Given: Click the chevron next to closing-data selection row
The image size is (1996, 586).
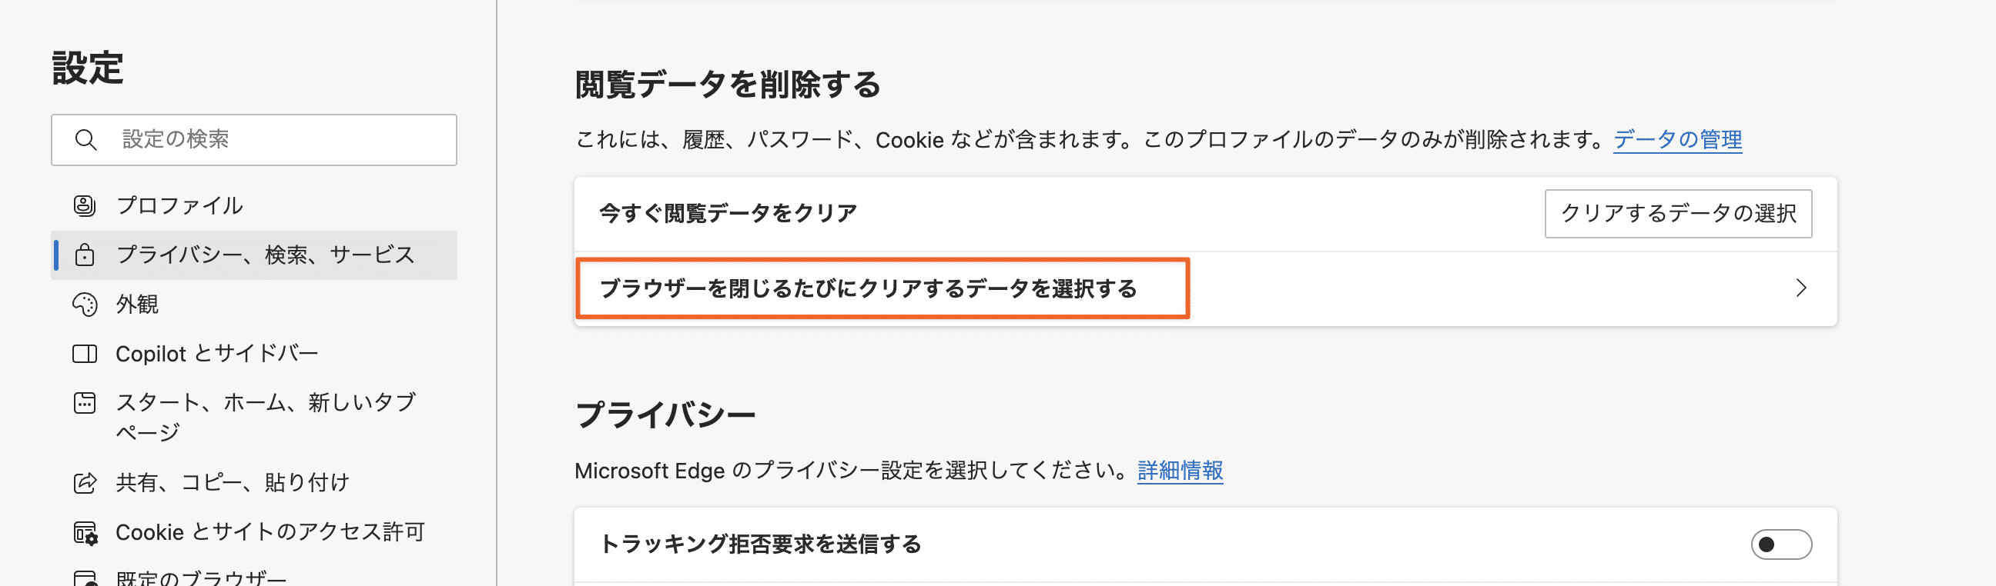Looking at the screenshot, I should (1801, 288).
